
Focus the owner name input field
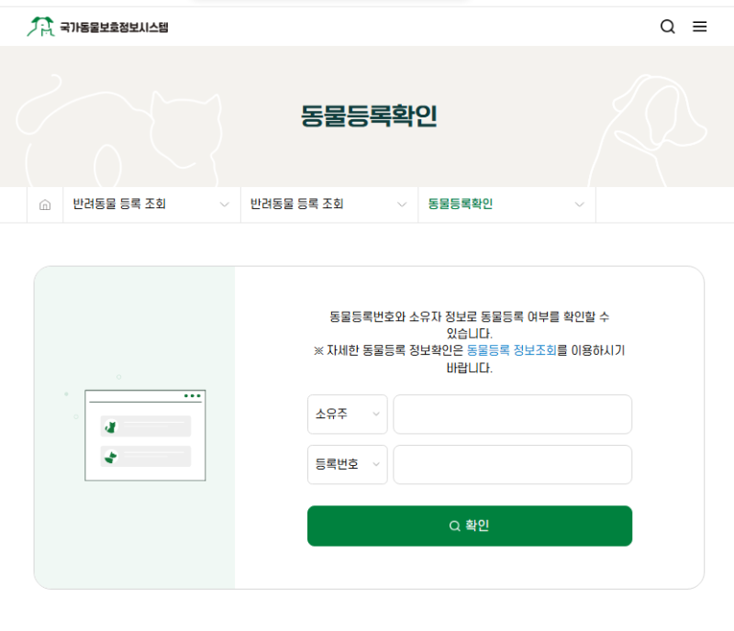(x=513, y=415)
